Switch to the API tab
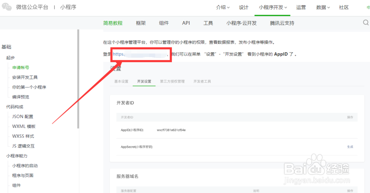 click(x=186, y=23)
